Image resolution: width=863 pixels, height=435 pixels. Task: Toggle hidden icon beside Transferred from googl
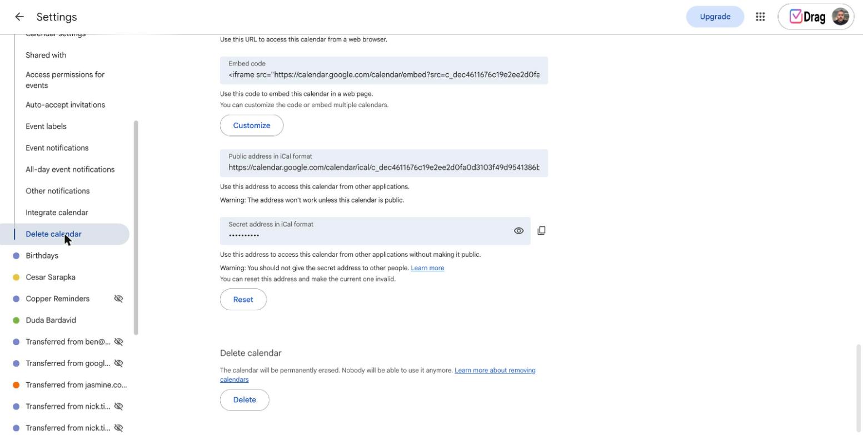pos(118,363)
